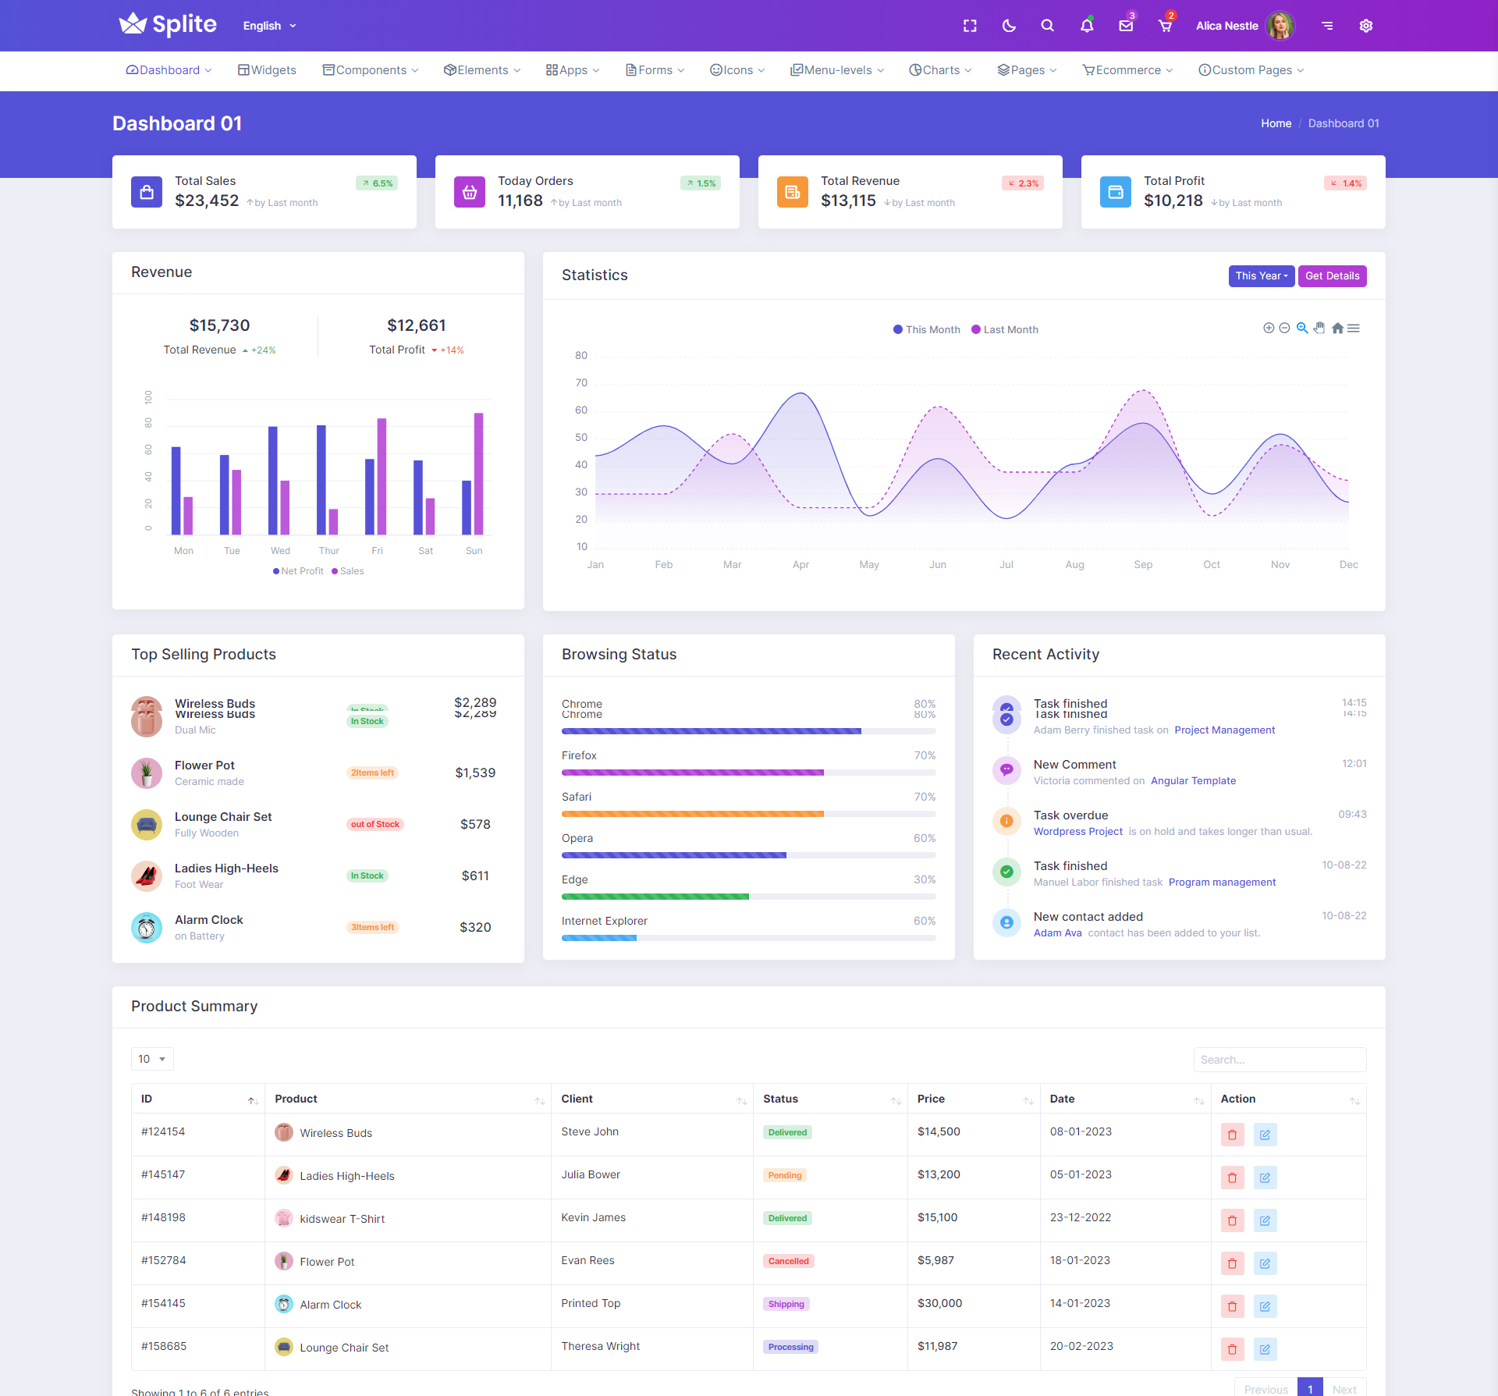The width and height of the screenshot is (1498, 1396).
Task: Edit order #152784 with pencil icon
Action: pyautogui.click(x=1265, y=1263)
